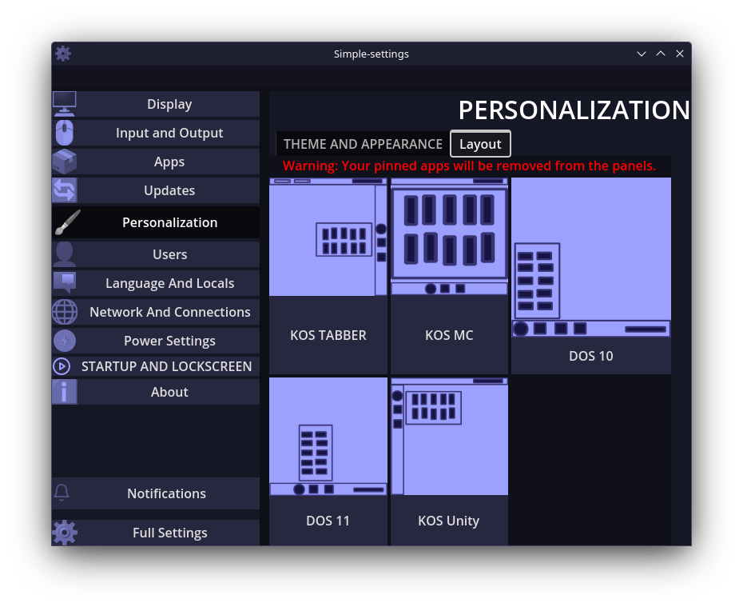Click the Power Settings lightning icon
Viewport: 743px width, 607px height.
(65, 341)
